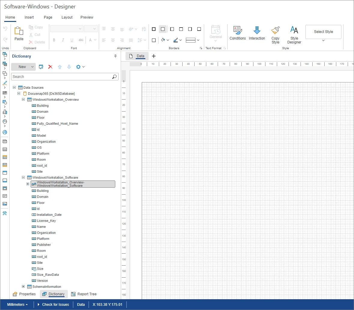Select the Chart tool from the left toolbar
Viewport: 354px width, 310px height.
(5, 112)
